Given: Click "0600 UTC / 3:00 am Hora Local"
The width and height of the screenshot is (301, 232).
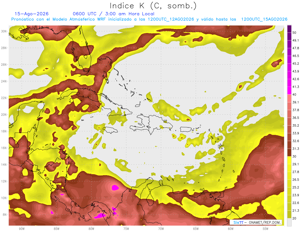Looking at the screenshot, I should pos(113,14).
